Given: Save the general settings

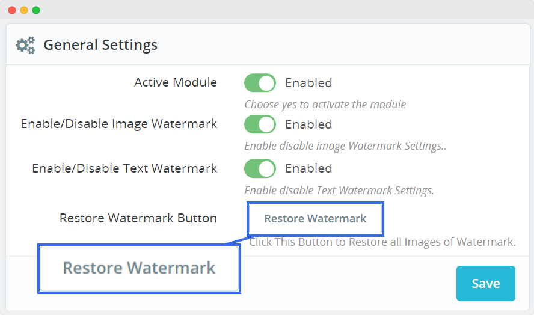Looking at the screenshot, I should coord(485,283).
